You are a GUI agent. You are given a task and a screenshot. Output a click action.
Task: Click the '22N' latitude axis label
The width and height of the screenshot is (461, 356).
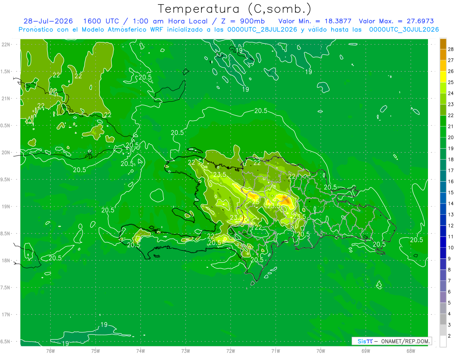(6, 44)
